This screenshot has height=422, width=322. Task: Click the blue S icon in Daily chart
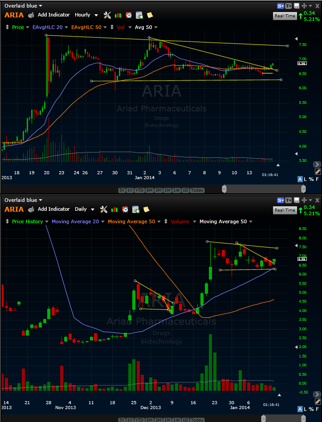(281, 200)
